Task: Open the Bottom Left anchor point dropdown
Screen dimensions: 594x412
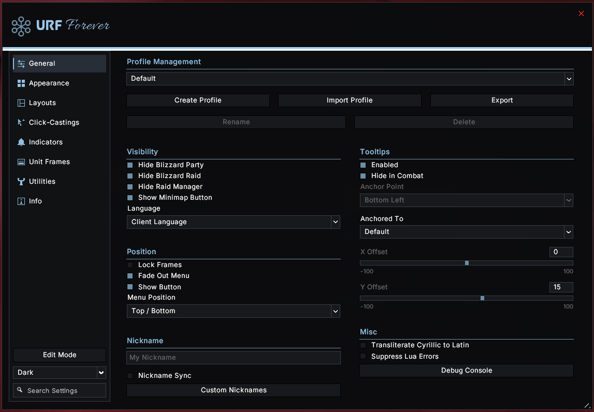Action: 466,200
